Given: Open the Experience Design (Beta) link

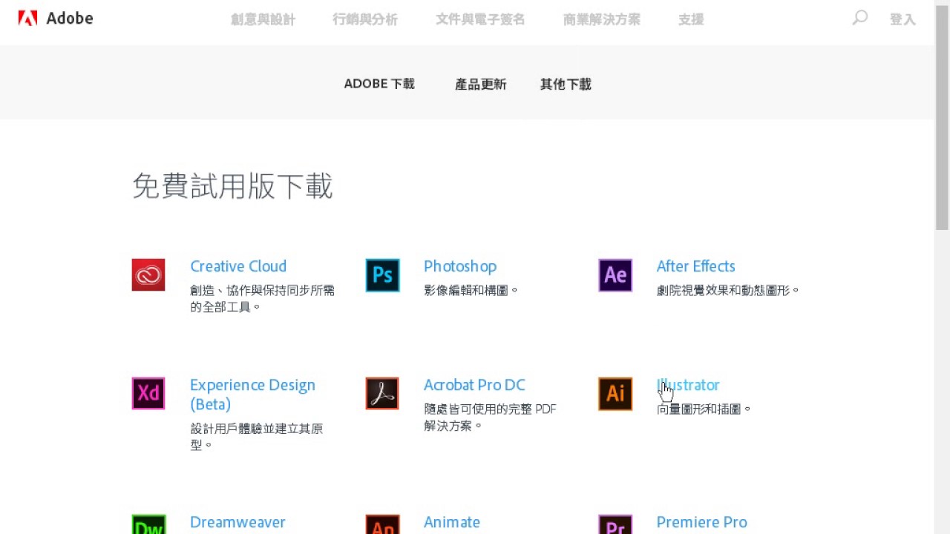Looking at the screenshot, I should point(252,395).
